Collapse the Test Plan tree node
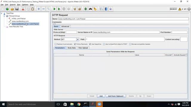The width and height of the screenshot is (191, 107). pyautogui.click(x=1, y=13)
